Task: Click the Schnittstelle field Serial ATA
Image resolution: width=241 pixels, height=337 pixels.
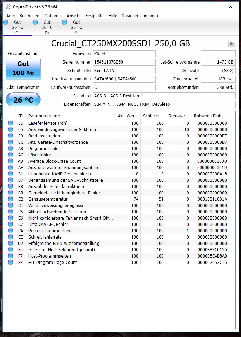Action: click(x=124, y=71)
